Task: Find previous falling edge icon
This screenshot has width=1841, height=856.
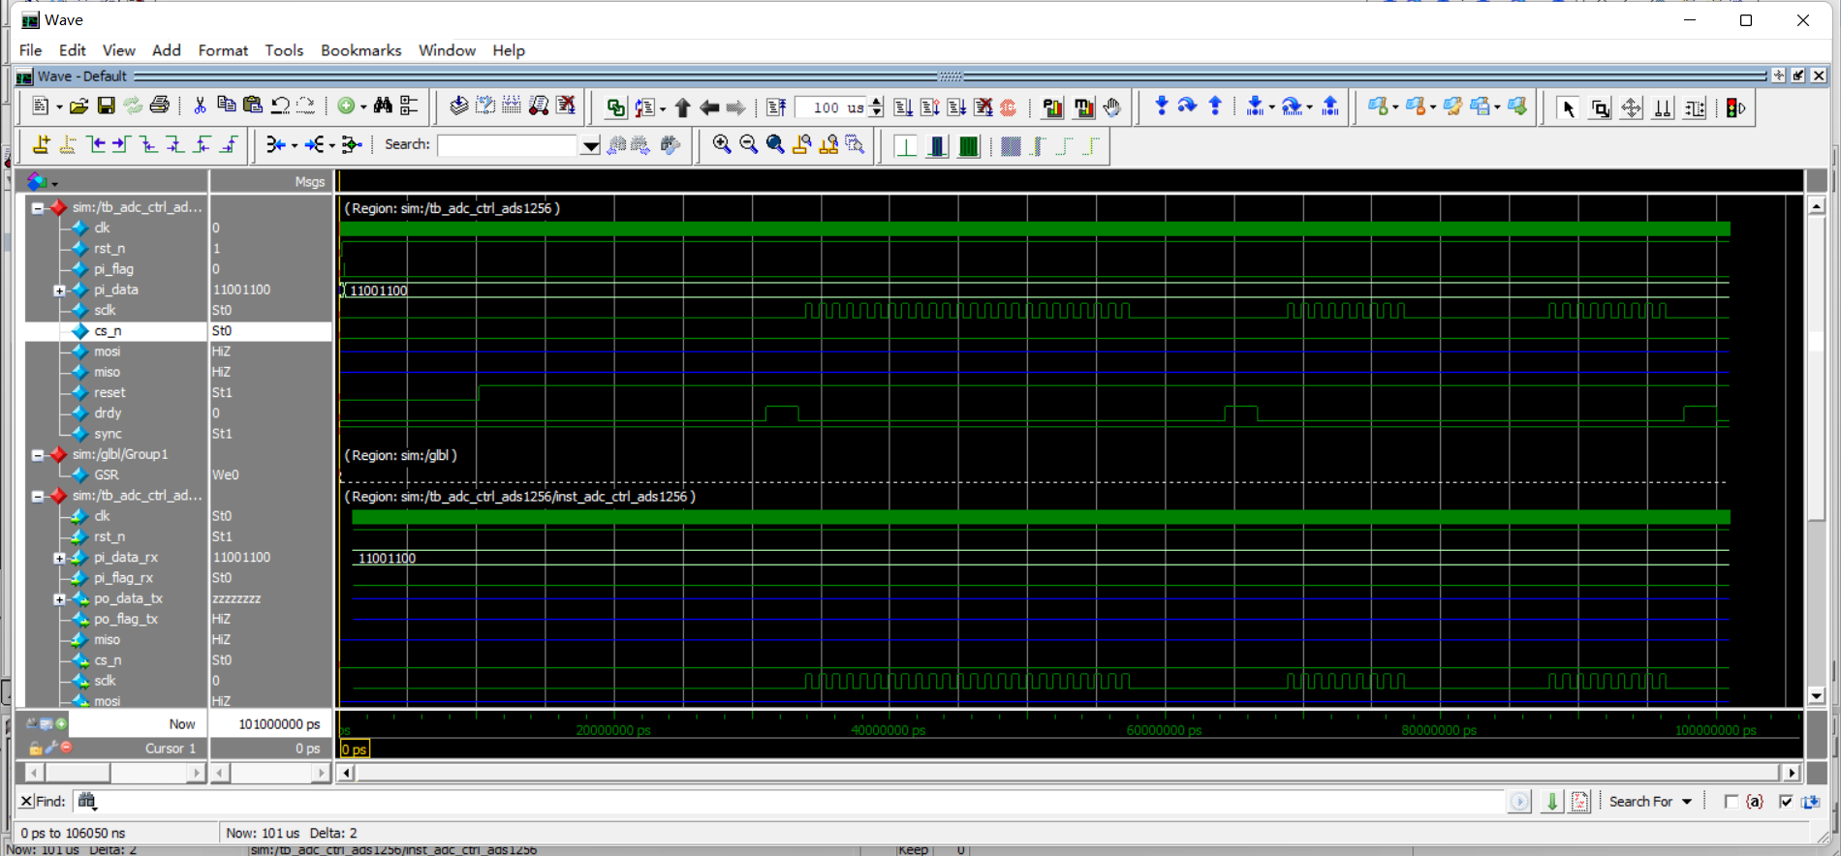Action: pyautogui.click(x=148, y=144)
